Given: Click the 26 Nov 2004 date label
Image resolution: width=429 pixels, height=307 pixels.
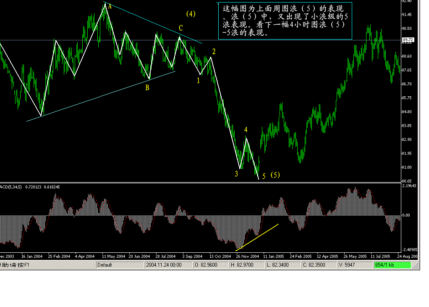Looking at the screenshot, I should coord(247,257).
